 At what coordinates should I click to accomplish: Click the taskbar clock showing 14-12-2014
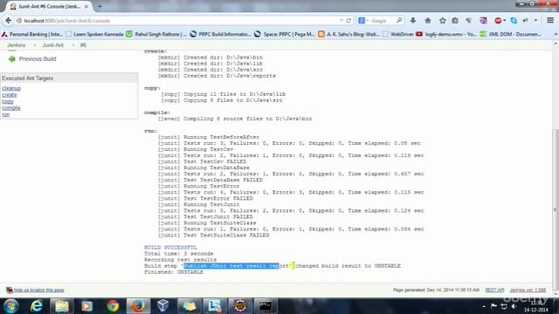(536, 306)
